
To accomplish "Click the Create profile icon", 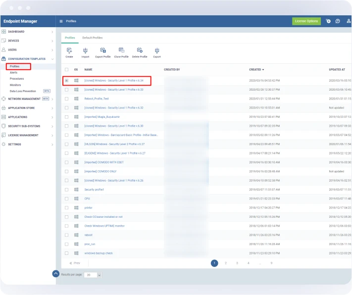I will pos(69,50).
